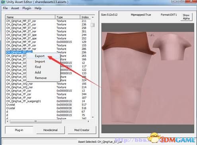Choose Export from the context menu

coord(39,56)
